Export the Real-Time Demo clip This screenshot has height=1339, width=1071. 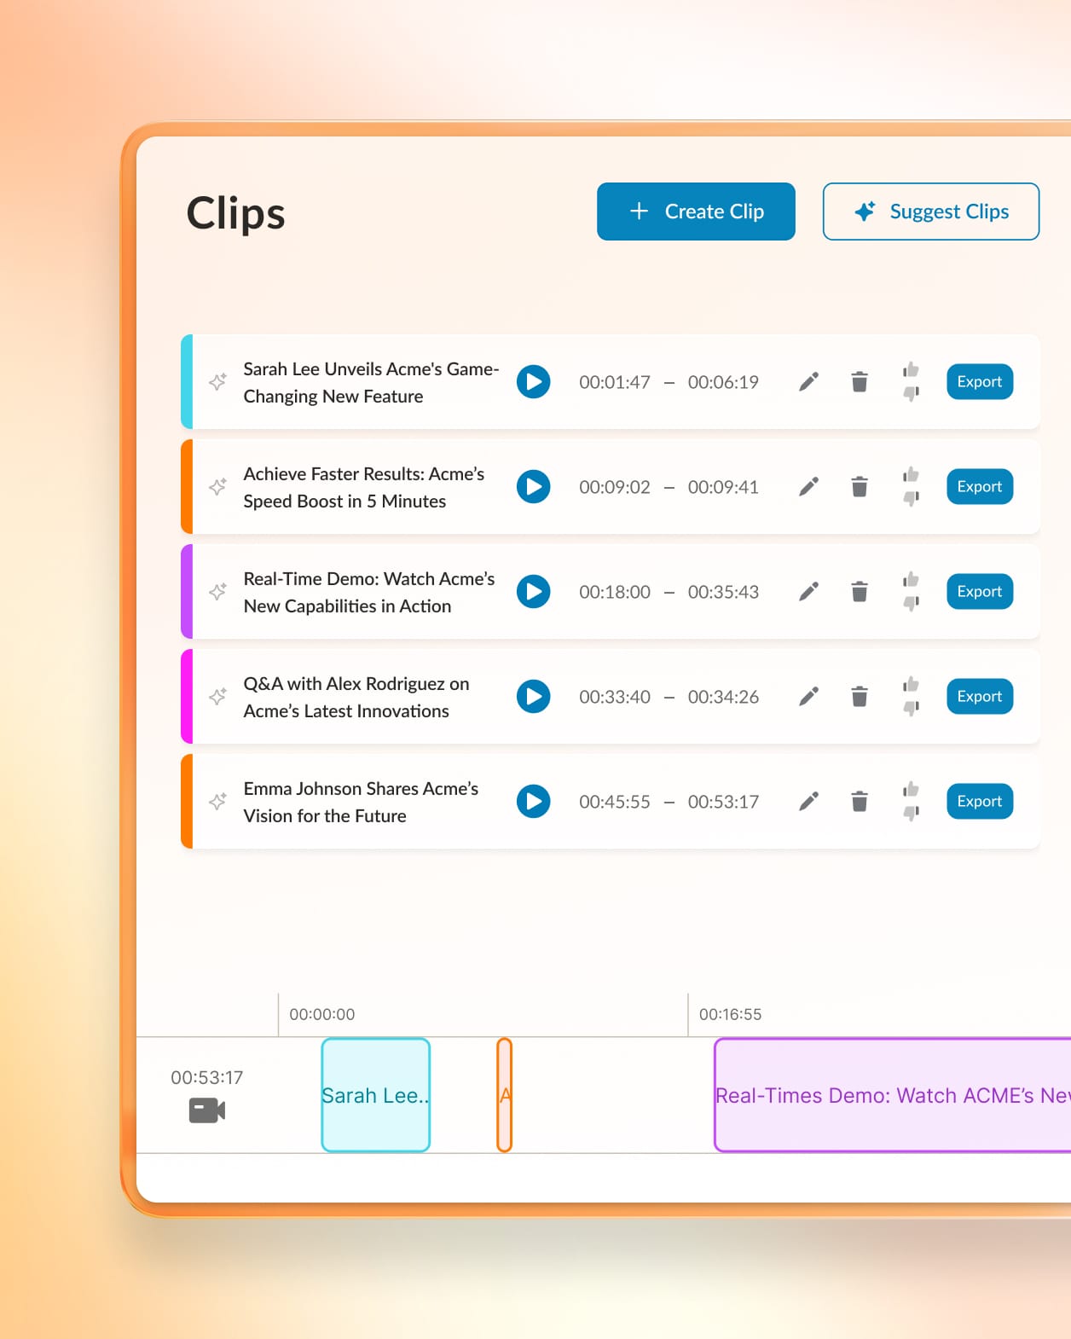tap(980, 592)
